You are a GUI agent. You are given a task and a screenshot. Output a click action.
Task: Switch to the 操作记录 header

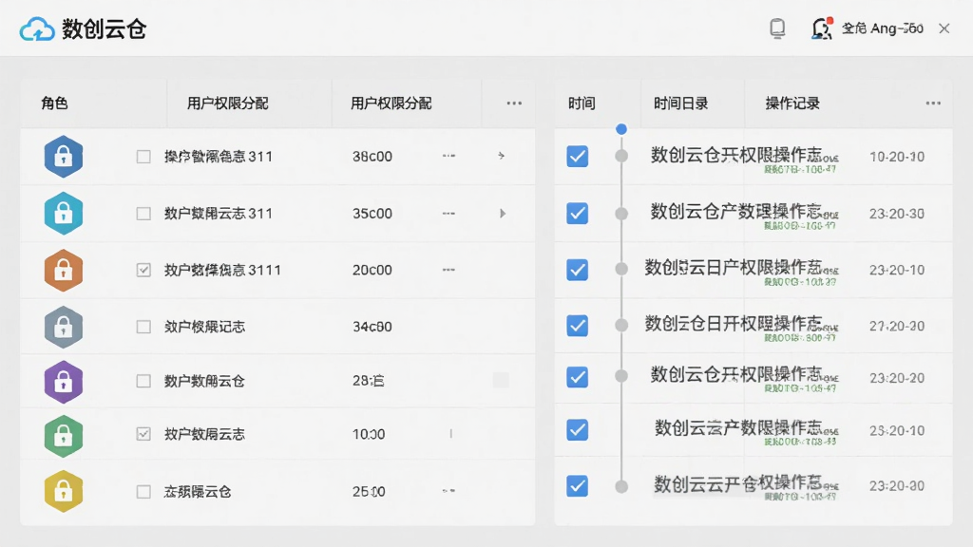(792, 103)
